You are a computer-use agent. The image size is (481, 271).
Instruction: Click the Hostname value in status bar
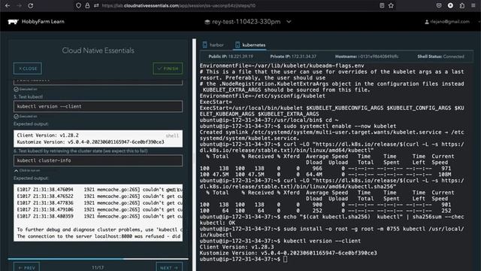(x=379, y=56)
